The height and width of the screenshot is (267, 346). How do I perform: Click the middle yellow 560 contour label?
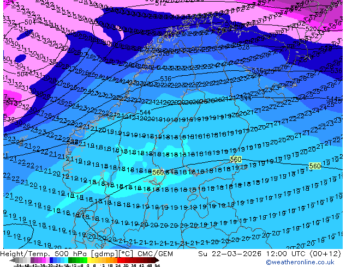(236, 159)
